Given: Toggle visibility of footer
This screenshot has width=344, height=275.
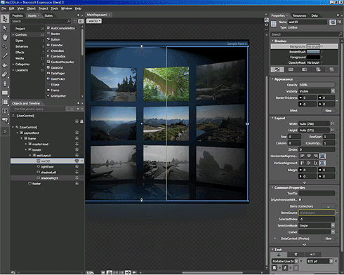Looking at the screenshot, I should tap(77, 184).
